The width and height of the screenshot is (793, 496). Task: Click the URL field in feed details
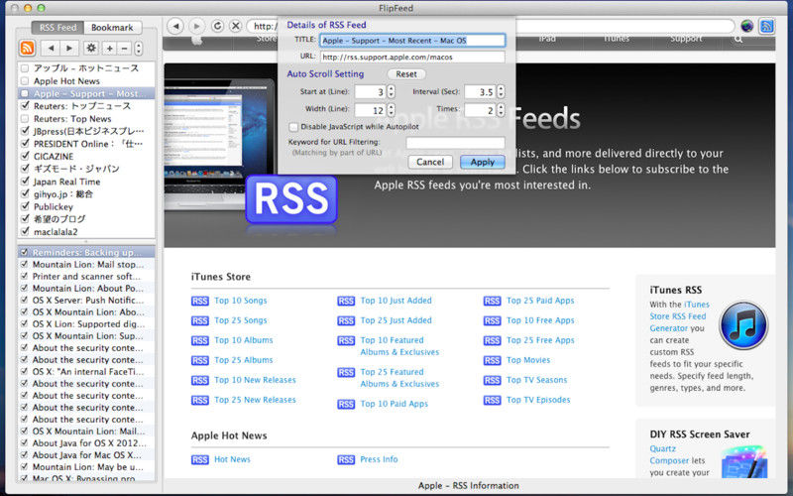click(412, 57)
